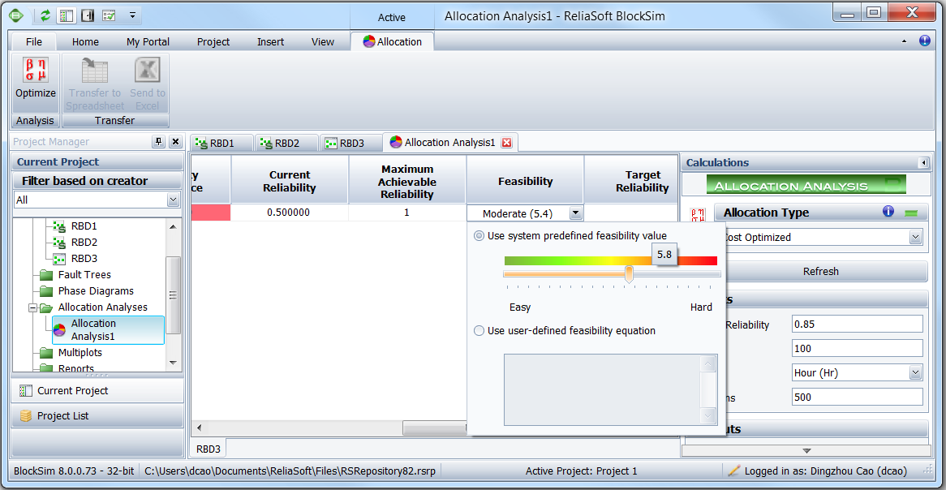
Task: Open the blue help icon beside the ribbon
Action: (924, 41)
